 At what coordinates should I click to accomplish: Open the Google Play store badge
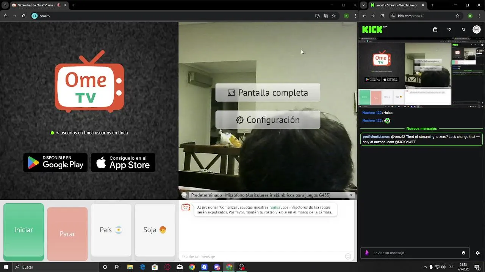pos(55,162)
